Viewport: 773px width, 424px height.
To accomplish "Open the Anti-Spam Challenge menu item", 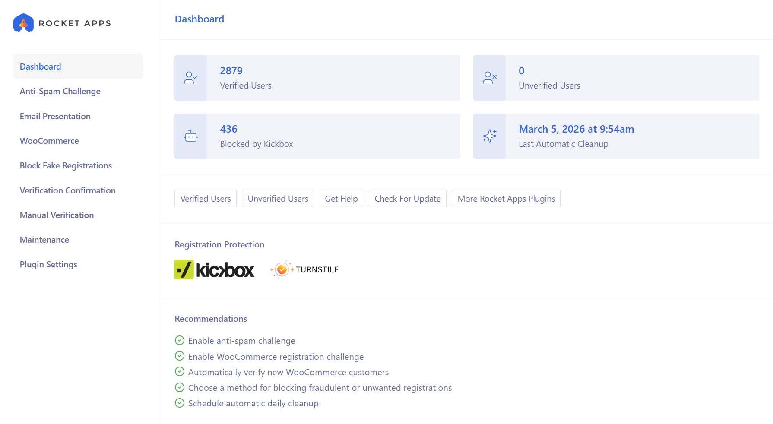I will [60, 92].
